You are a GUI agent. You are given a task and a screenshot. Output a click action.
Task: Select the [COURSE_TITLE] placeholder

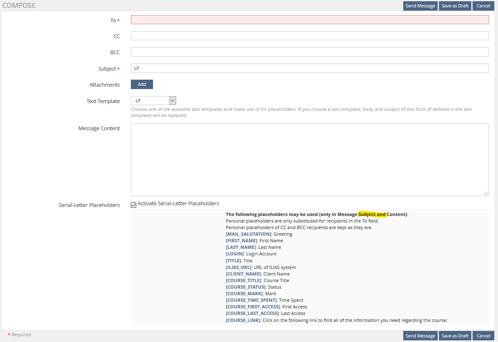coord(243,280)
